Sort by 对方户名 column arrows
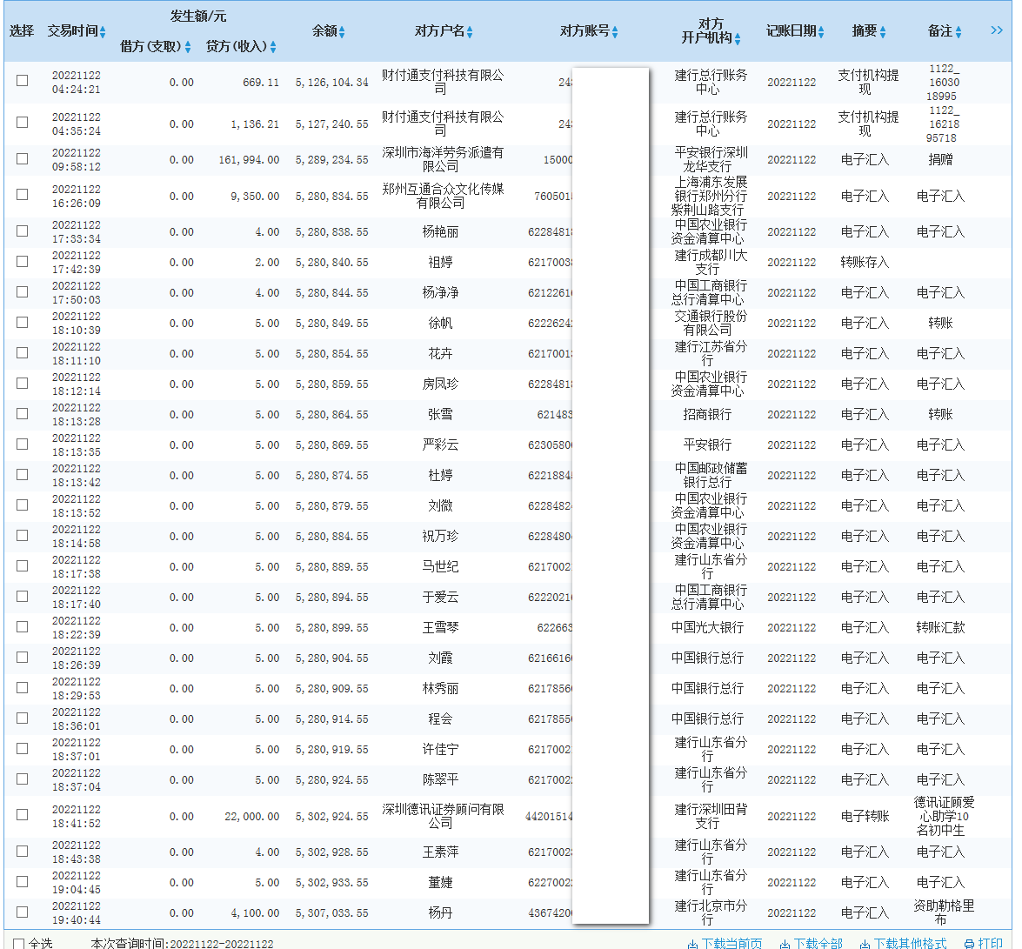The height and width of the screenshot is (949, 1022). point(470,31)
